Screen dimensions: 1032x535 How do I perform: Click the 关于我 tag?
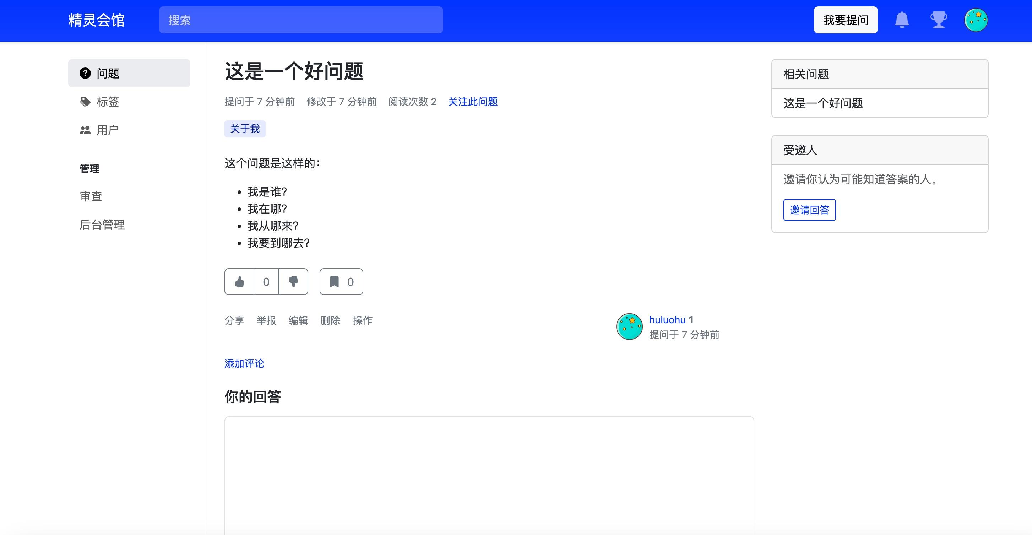[245, 129]
